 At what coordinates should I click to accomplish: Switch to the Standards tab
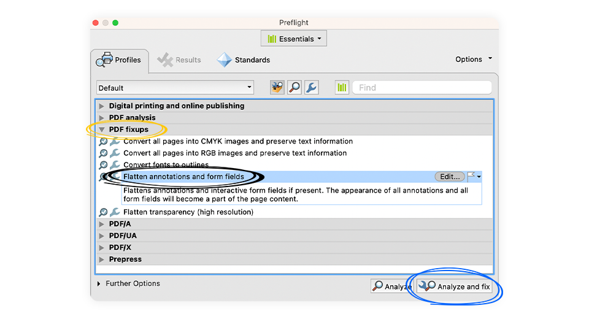coord(244,60)
